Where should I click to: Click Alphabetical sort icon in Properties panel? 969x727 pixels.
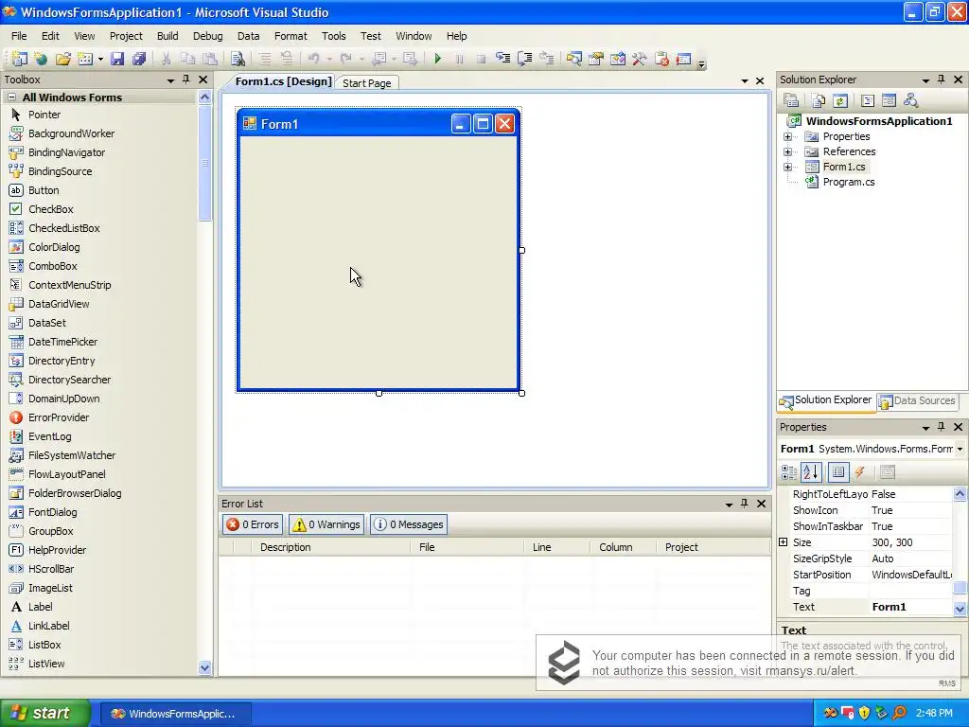(811, 472)
